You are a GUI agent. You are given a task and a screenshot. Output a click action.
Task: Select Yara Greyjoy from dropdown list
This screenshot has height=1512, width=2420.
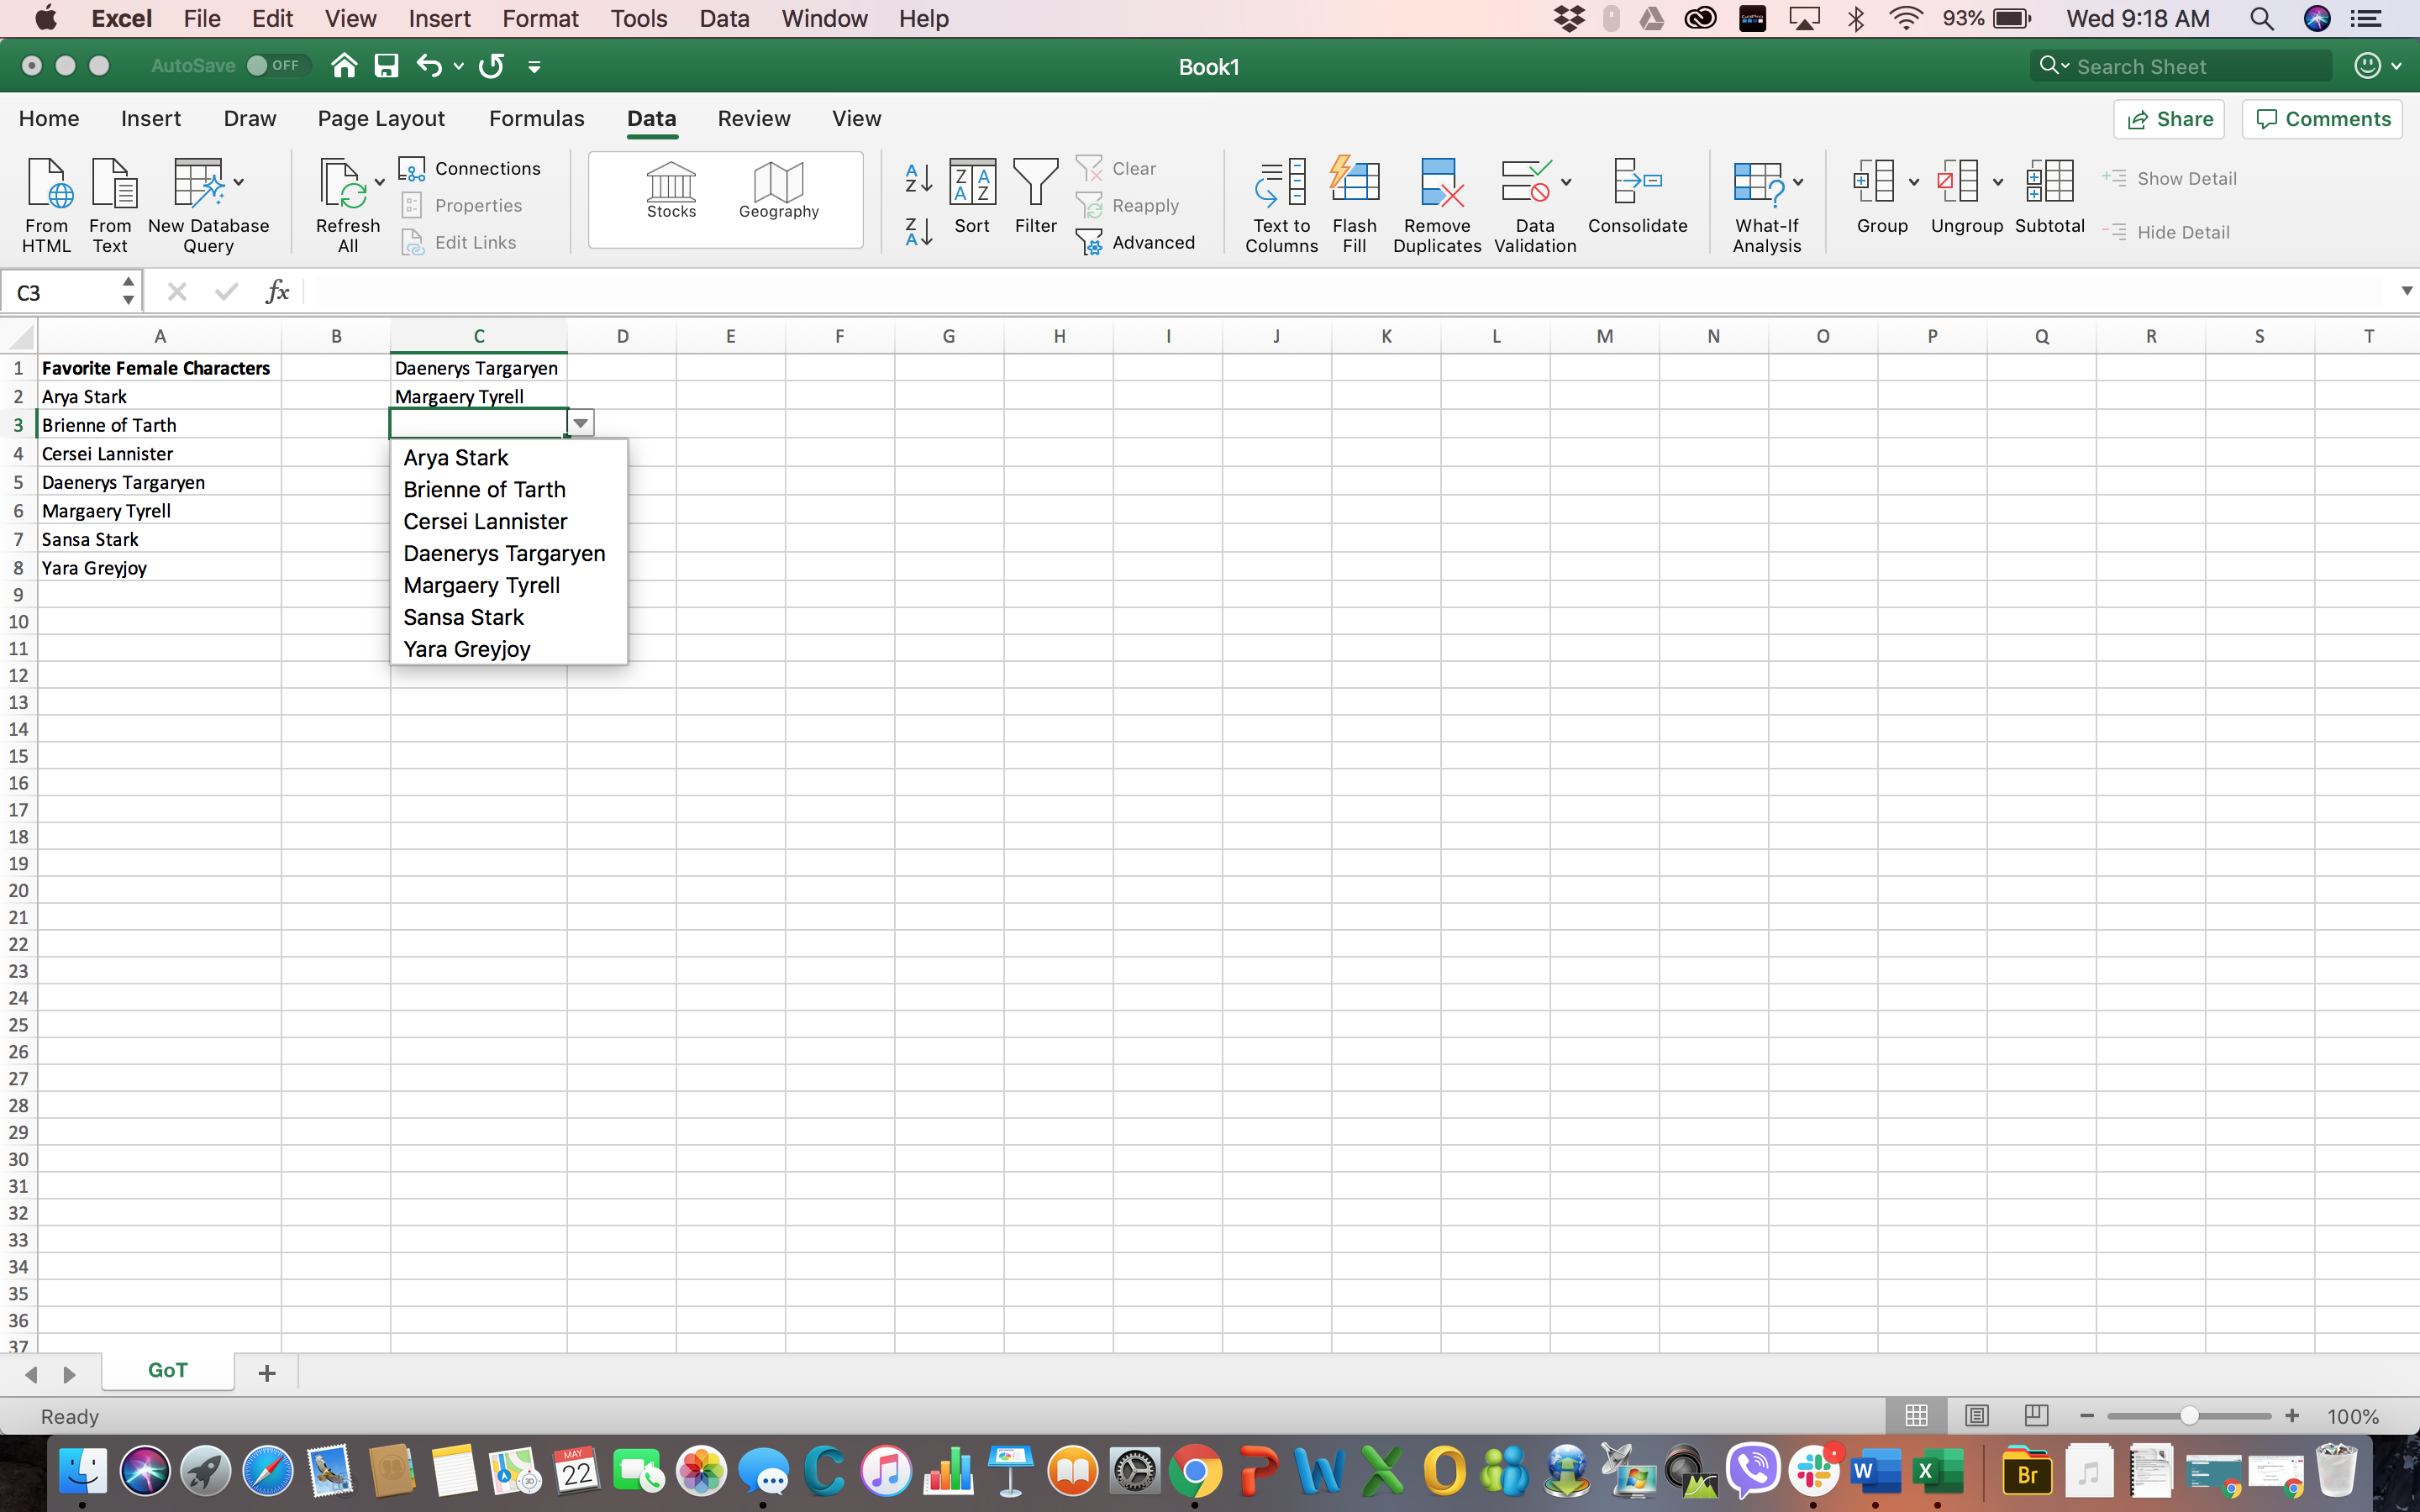click(x=467, y=648)
